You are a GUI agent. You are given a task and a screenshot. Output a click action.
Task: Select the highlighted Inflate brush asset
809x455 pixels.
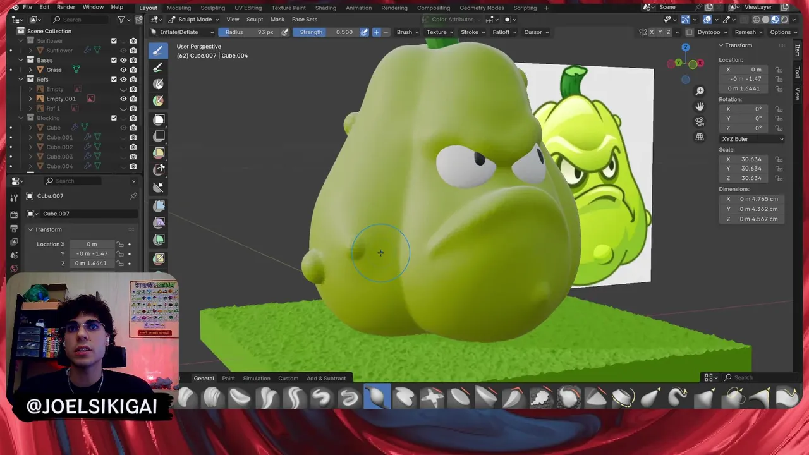(377, 397)
